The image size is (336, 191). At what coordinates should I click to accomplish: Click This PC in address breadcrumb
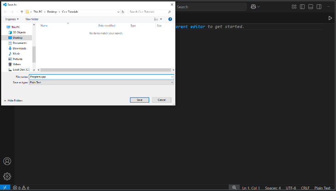38,12
